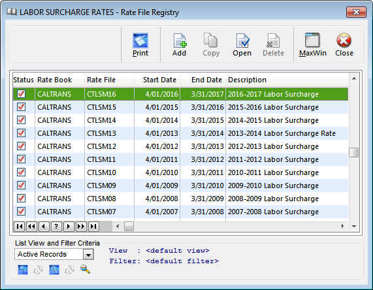
Task: Click the horizontal scroll right arrow
Action: 342,226
